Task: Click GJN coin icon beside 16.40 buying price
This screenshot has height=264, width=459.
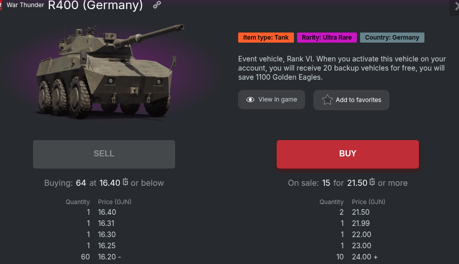Action: click(125, 182)
